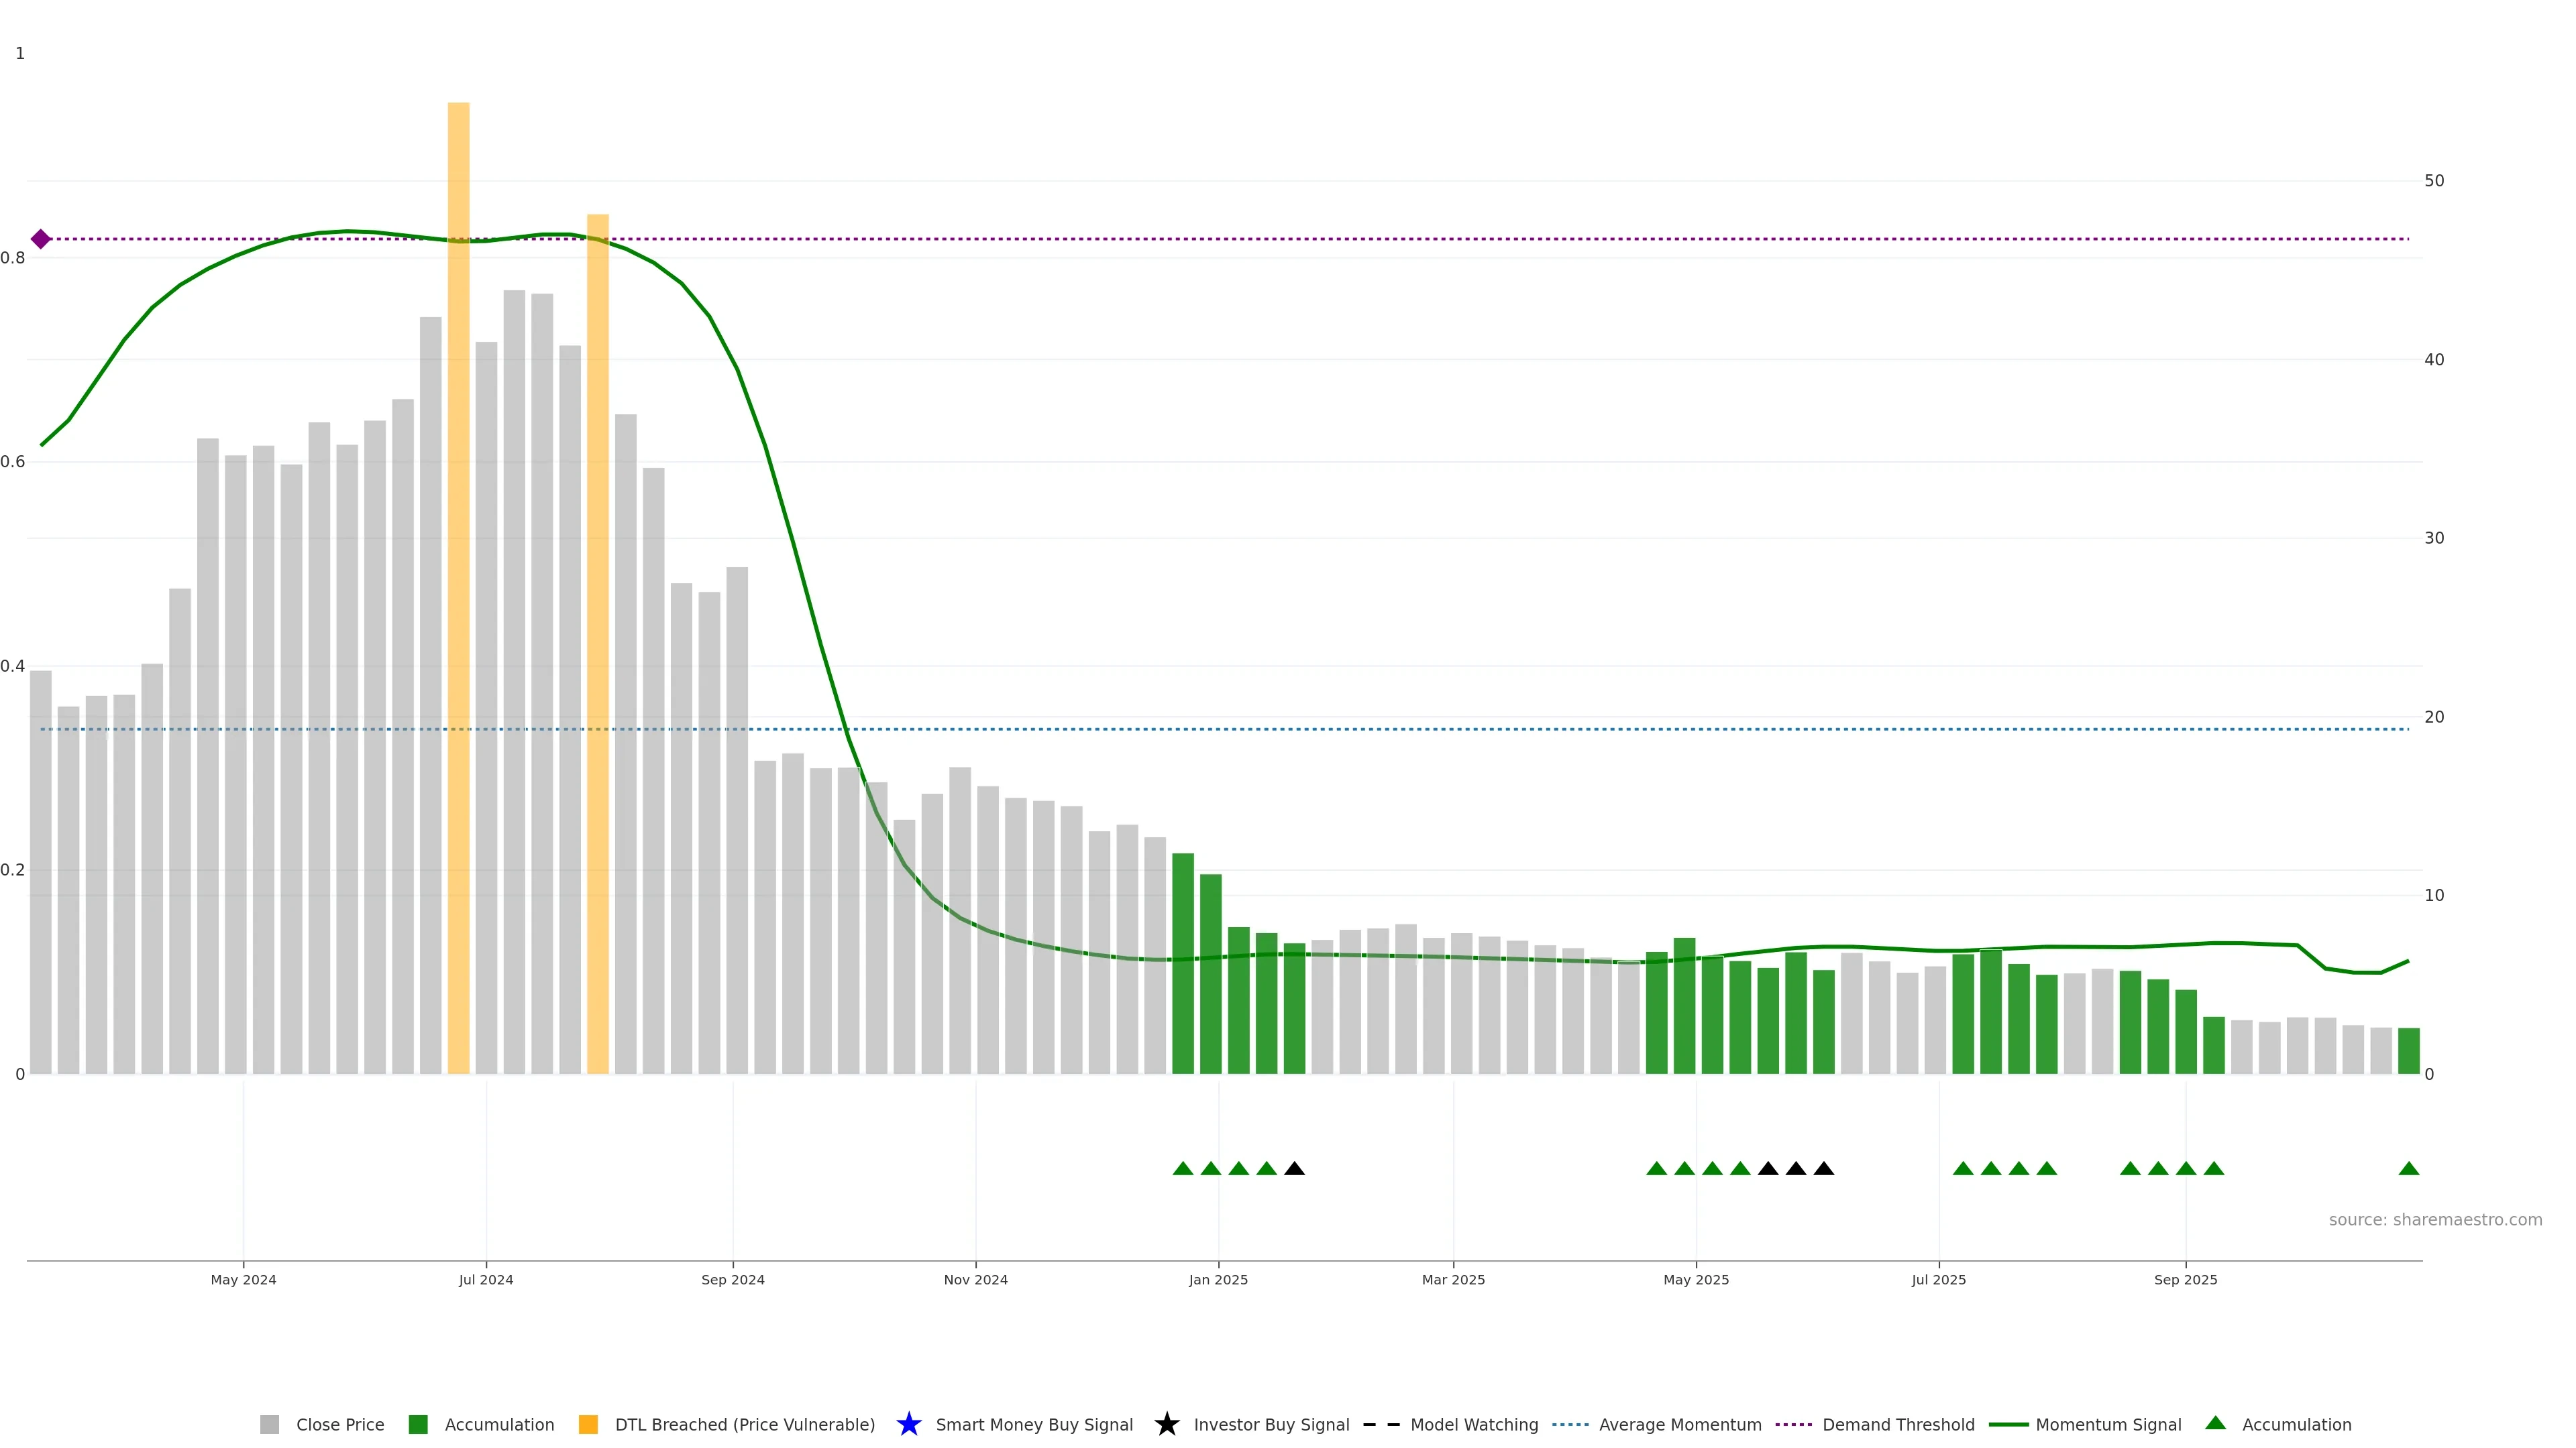
Task: Click the last green accumulation triangle marker
Action: pyautogui.click(x=2408, y=1168)
